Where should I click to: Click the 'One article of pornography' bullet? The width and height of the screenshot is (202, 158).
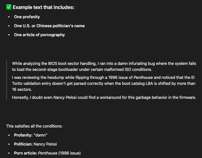click(x=39, y=35)
